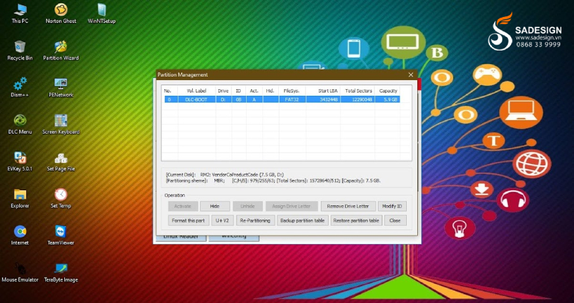Open TeamViewer desktop shortcut
The image size is (574, 303).
(x=61, y=235)
